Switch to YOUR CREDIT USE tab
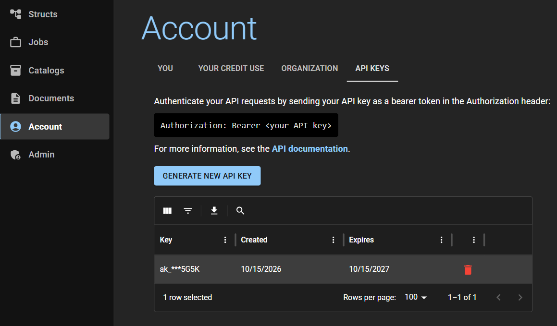This screenshot has width=557, height=326. coord(231,69)
